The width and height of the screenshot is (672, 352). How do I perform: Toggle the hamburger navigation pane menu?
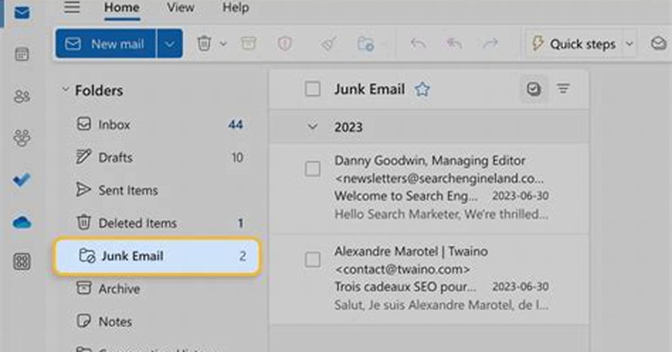[72, 7]
